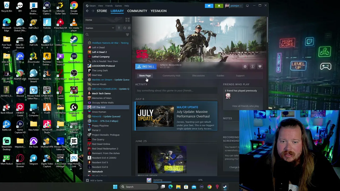
Task: Show ready-to-play games filter icon
Action: [129, 28]
